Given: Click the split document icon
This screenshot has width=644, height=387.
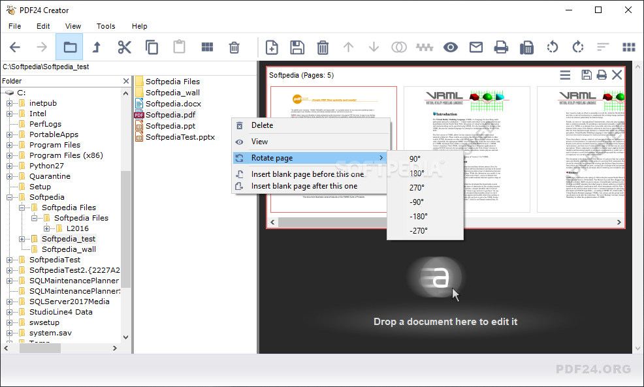Looking at the screenshot, I should tap(425, 48).
